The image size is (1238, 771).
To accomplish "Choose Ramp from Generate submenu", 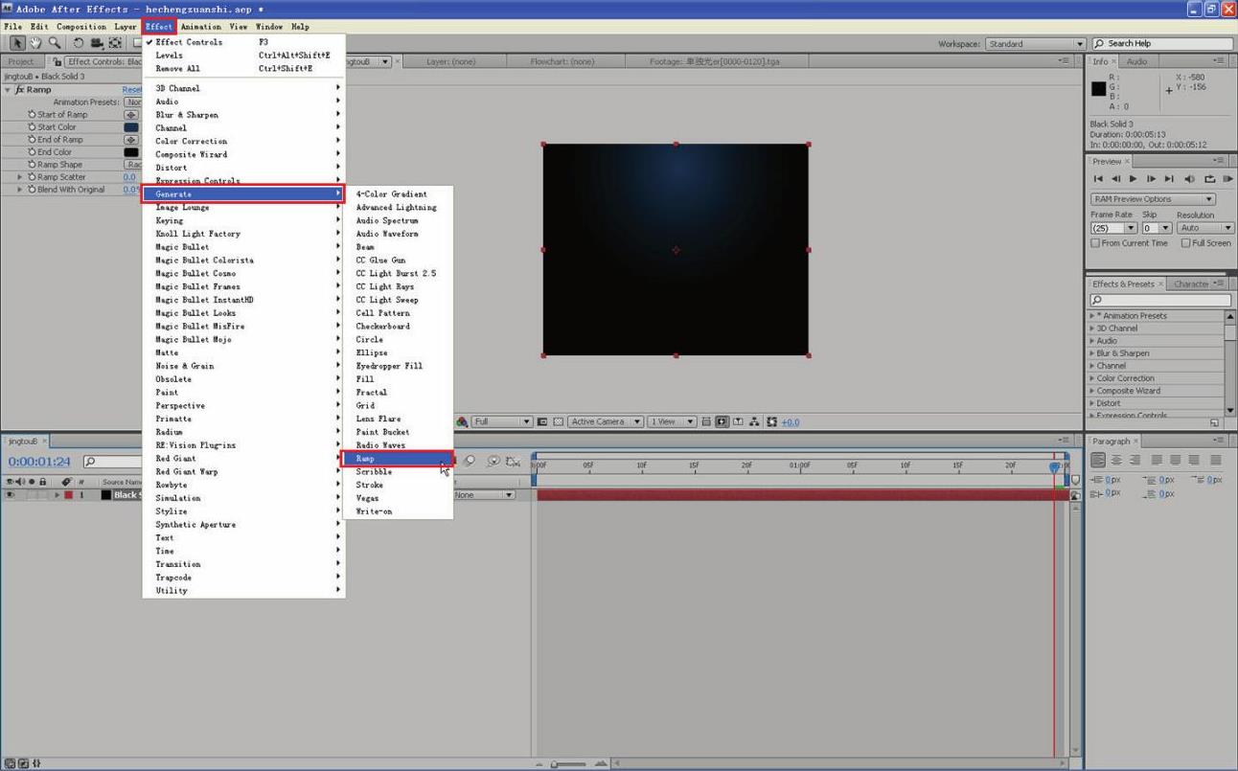I will click(x=398, y=459).
